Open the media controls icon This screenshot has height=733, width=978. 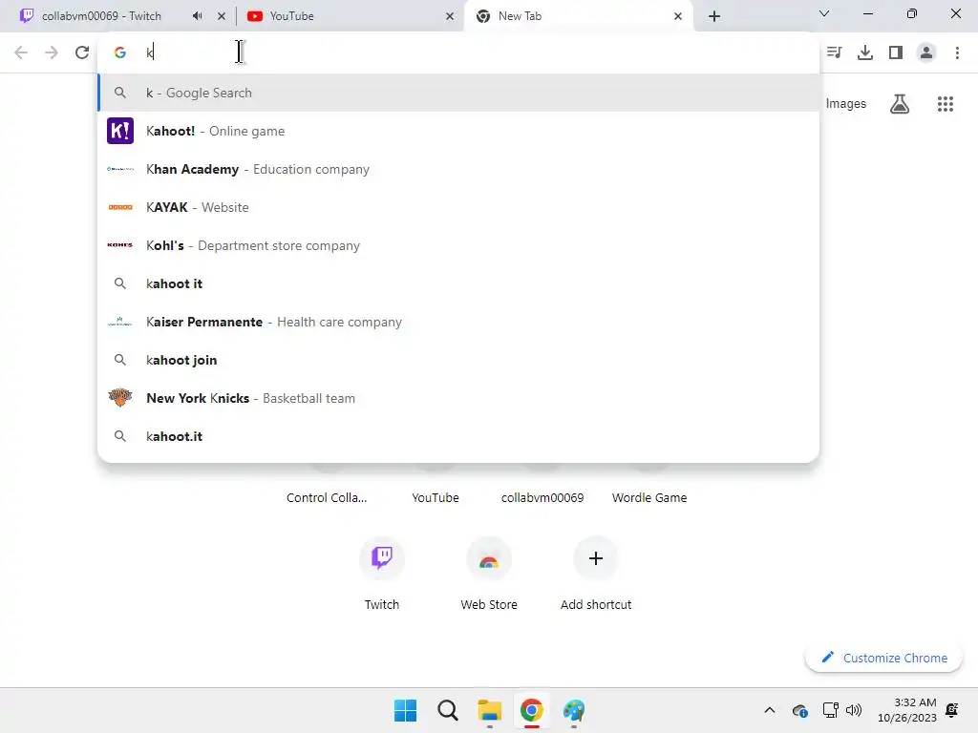835,52
